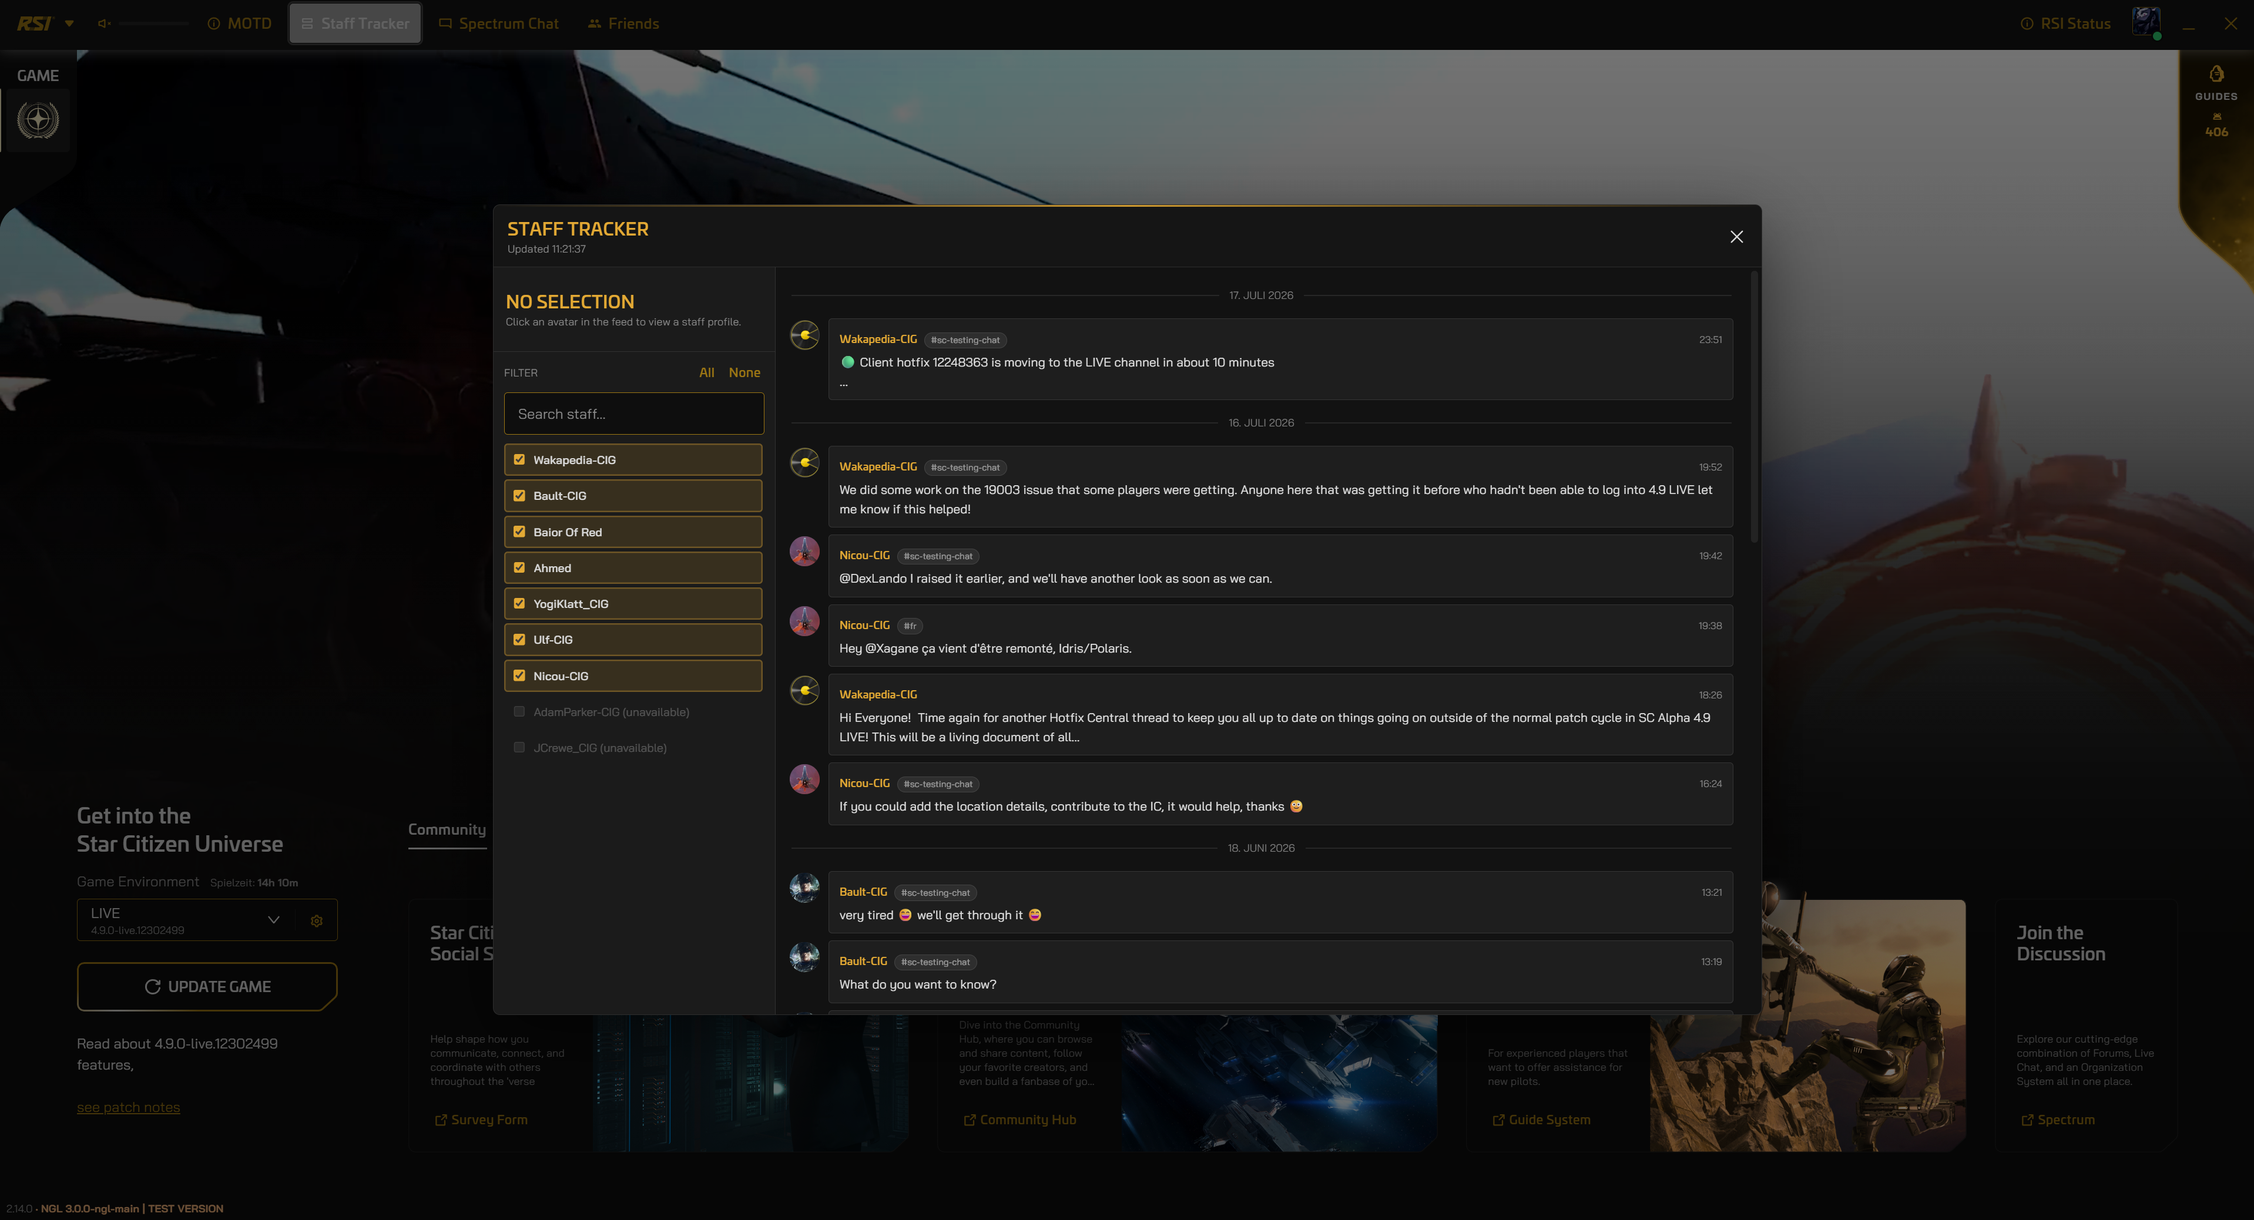Click the AdamParker-CIG unavailable checkbox
The image size is (2254, 1220).
(519, 711)
